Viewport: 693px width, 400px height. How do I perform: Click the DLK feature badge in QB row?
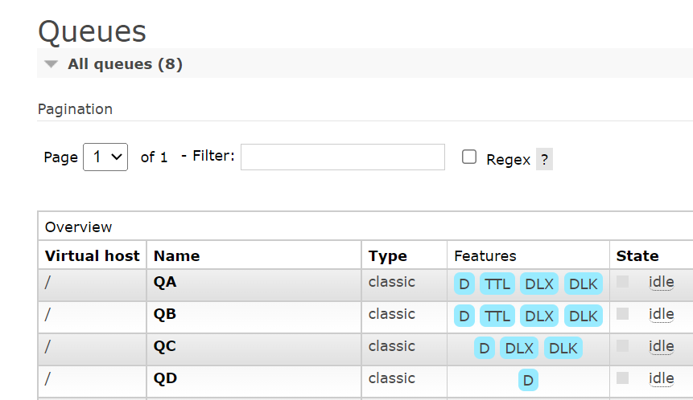[584, 316]
